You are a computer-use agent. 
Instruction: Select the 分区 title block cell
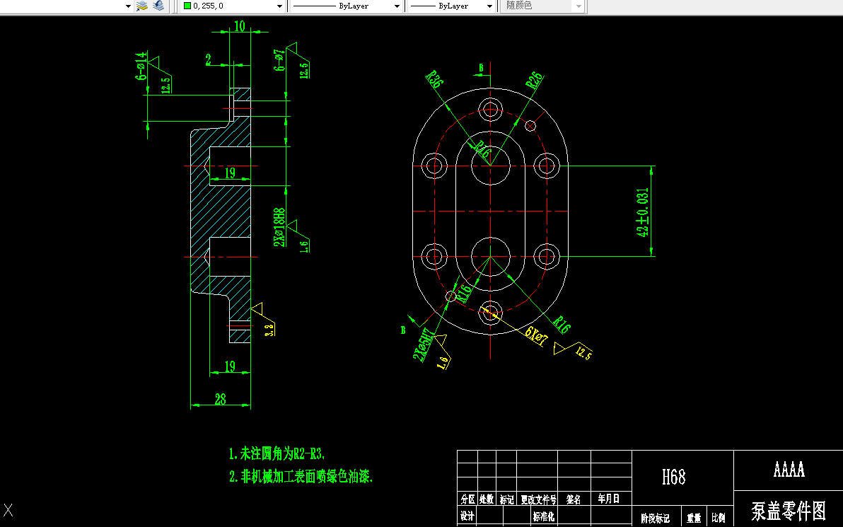pos(467,499)
